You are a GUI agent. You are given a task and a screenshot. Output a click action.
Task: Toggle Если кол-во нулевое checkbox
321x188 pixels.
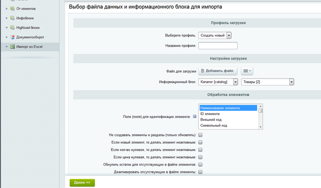point(200,150)
